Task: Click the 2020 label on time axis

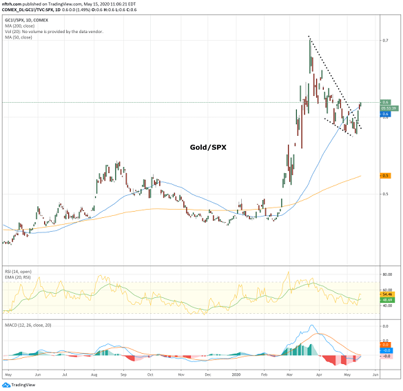Action: 236,374
